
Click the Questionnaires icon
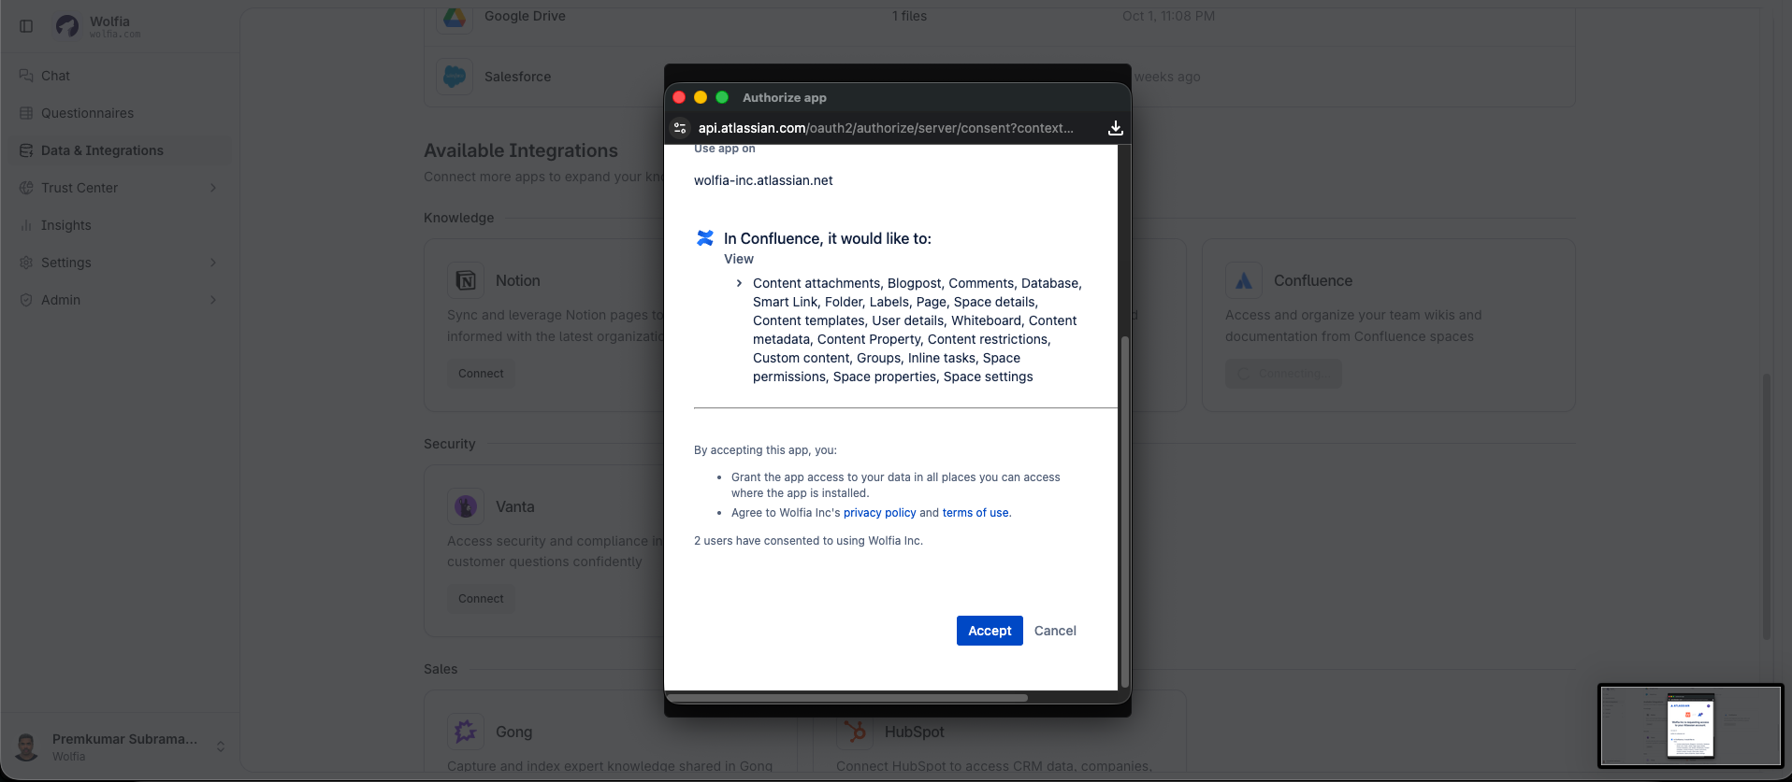tap(26, 113)
